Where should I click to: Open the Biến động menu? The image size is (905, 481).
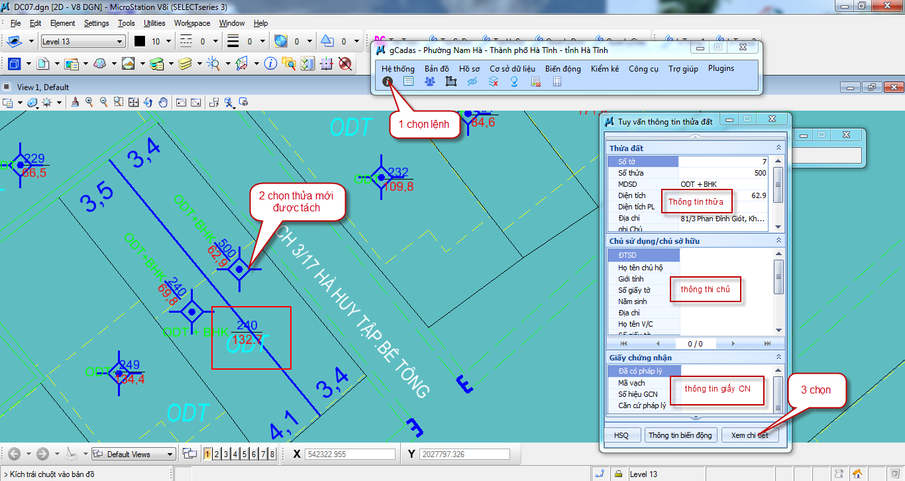click(x=562, y=68)
